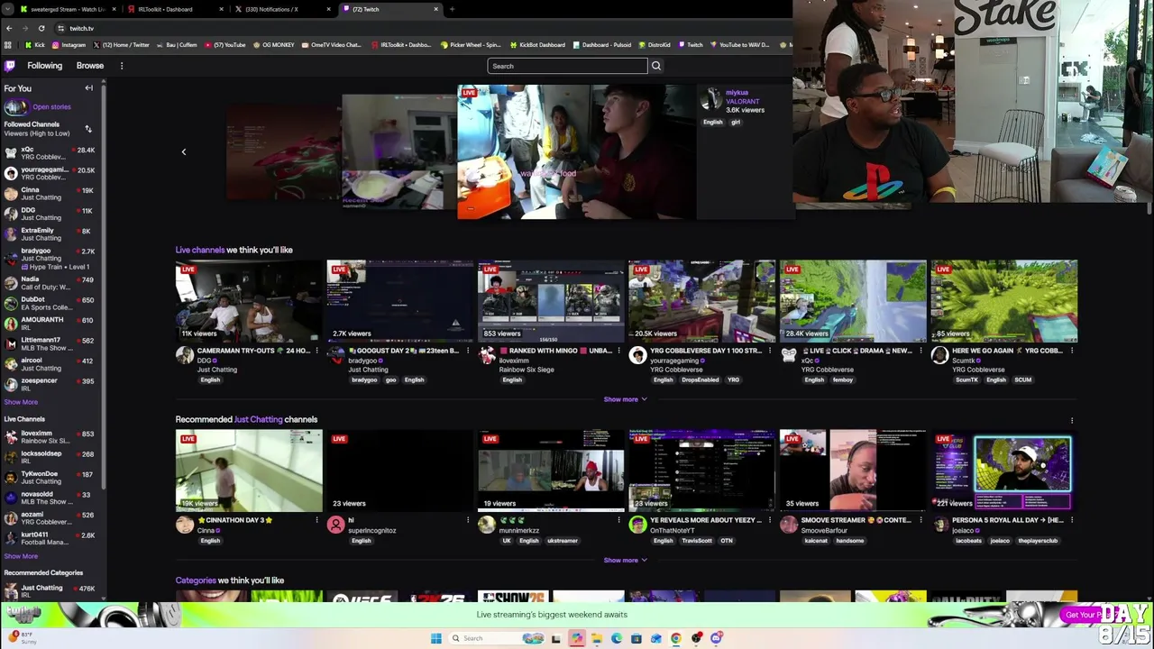
Task: Open xQc channel in the sidebar
Action: point(50,153)
